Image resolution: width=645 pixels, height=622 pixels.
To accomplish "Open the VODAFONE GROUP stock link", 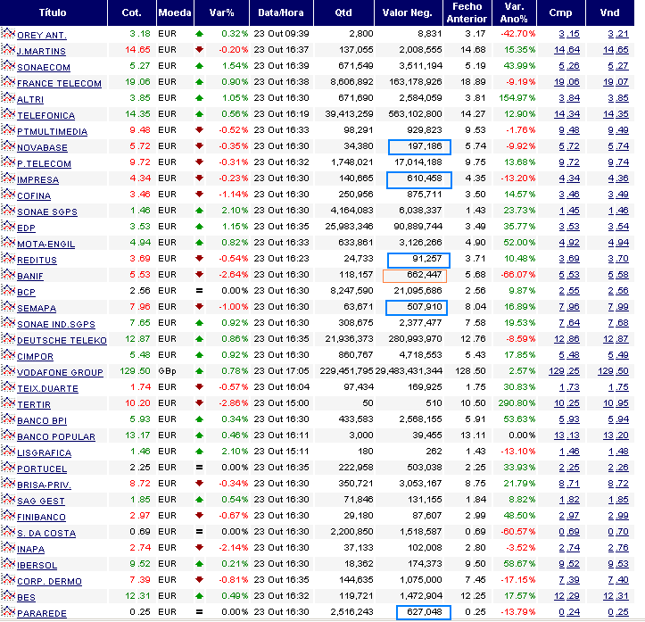I will [60, 373].
